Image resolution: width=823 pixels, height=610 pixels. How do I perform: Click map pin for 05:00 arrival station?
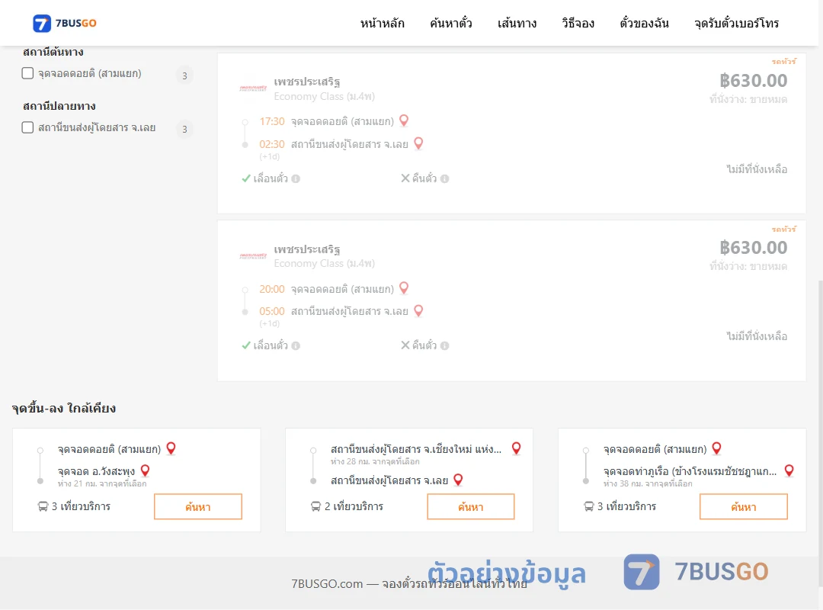418,310
